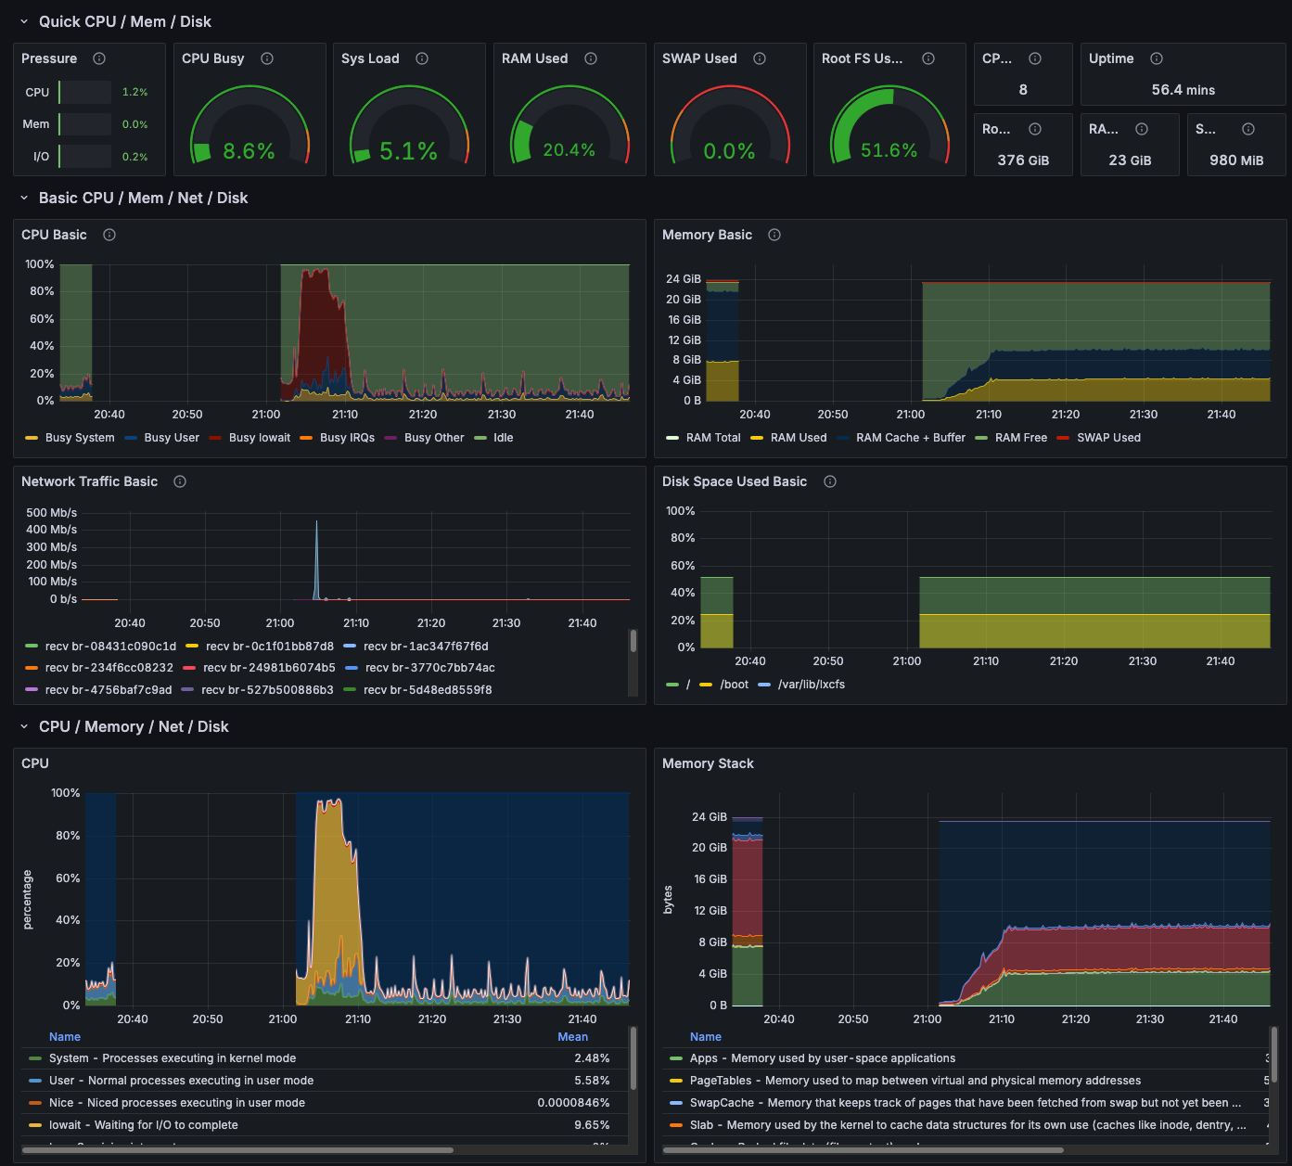The image size is (1292, 1166).
Task: Click the Network Traffic Basic info icon
Action: 180,481
